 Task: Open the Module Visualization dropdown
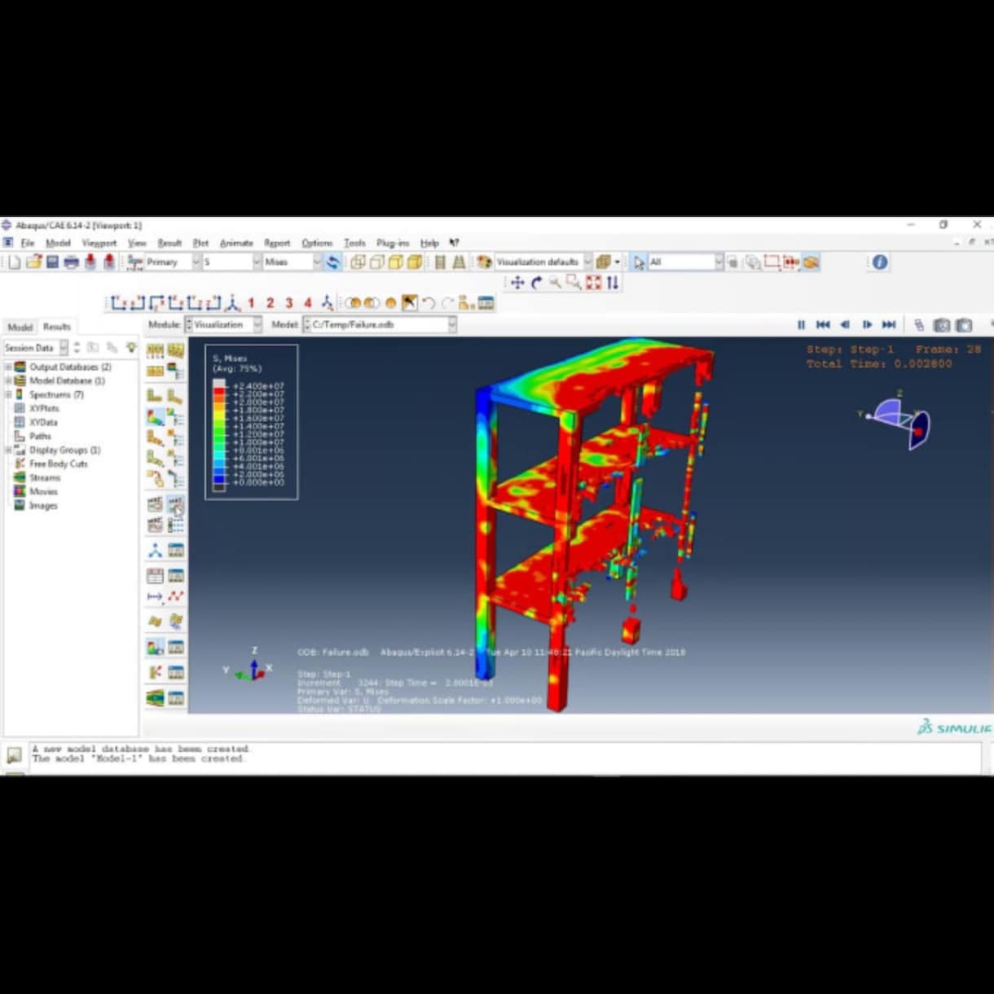[224, 324]
